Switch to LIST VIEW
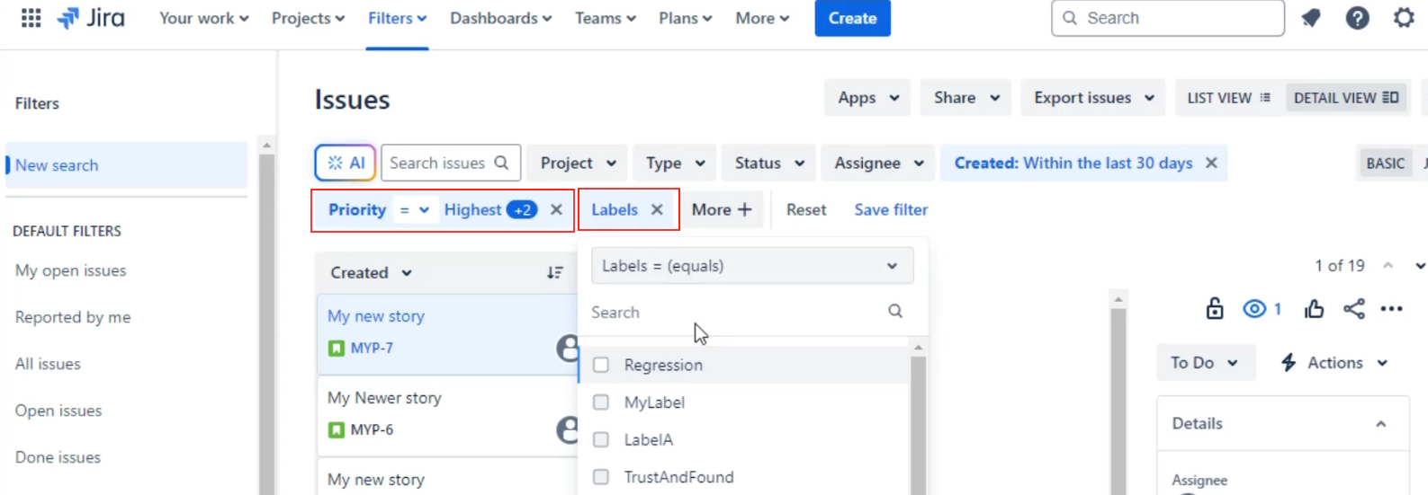The width and height of the screenshot is (1428, 495). (1229, 98)
